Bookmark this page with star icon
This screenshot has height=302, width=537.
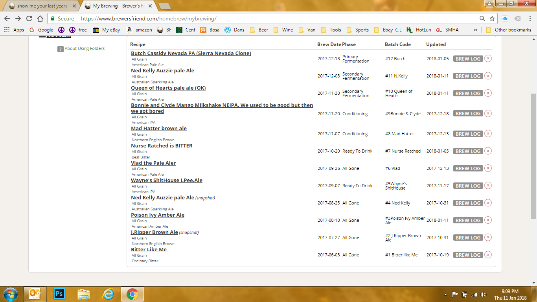pyautogui.click(x=492, y=18)
